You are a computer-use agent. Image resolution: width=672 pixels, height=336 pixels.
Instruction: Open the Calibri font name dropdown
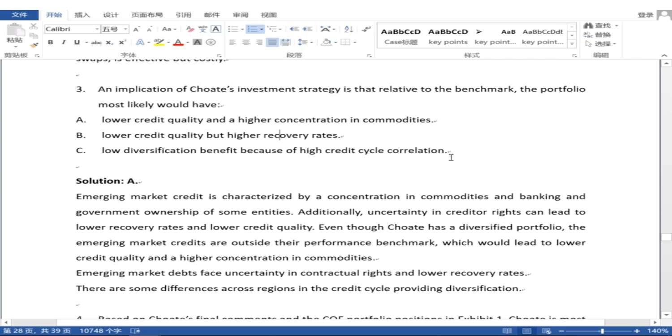(97, 29)
